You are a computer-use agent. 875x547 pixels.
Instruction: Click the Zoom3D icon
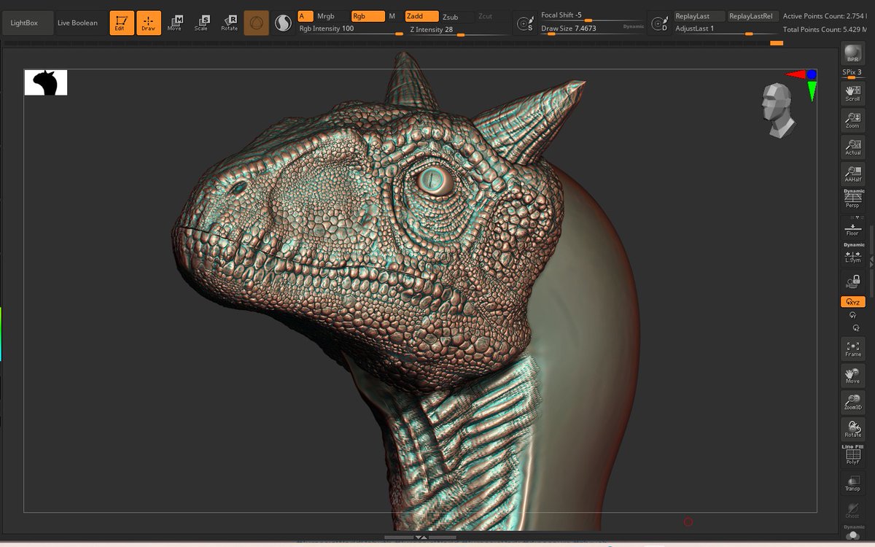pyautogui.click(x=852, y=401)
